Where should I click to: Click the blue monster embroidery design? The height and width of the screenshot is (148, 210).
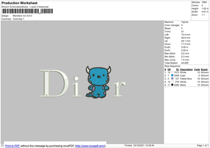click(98, 82)
